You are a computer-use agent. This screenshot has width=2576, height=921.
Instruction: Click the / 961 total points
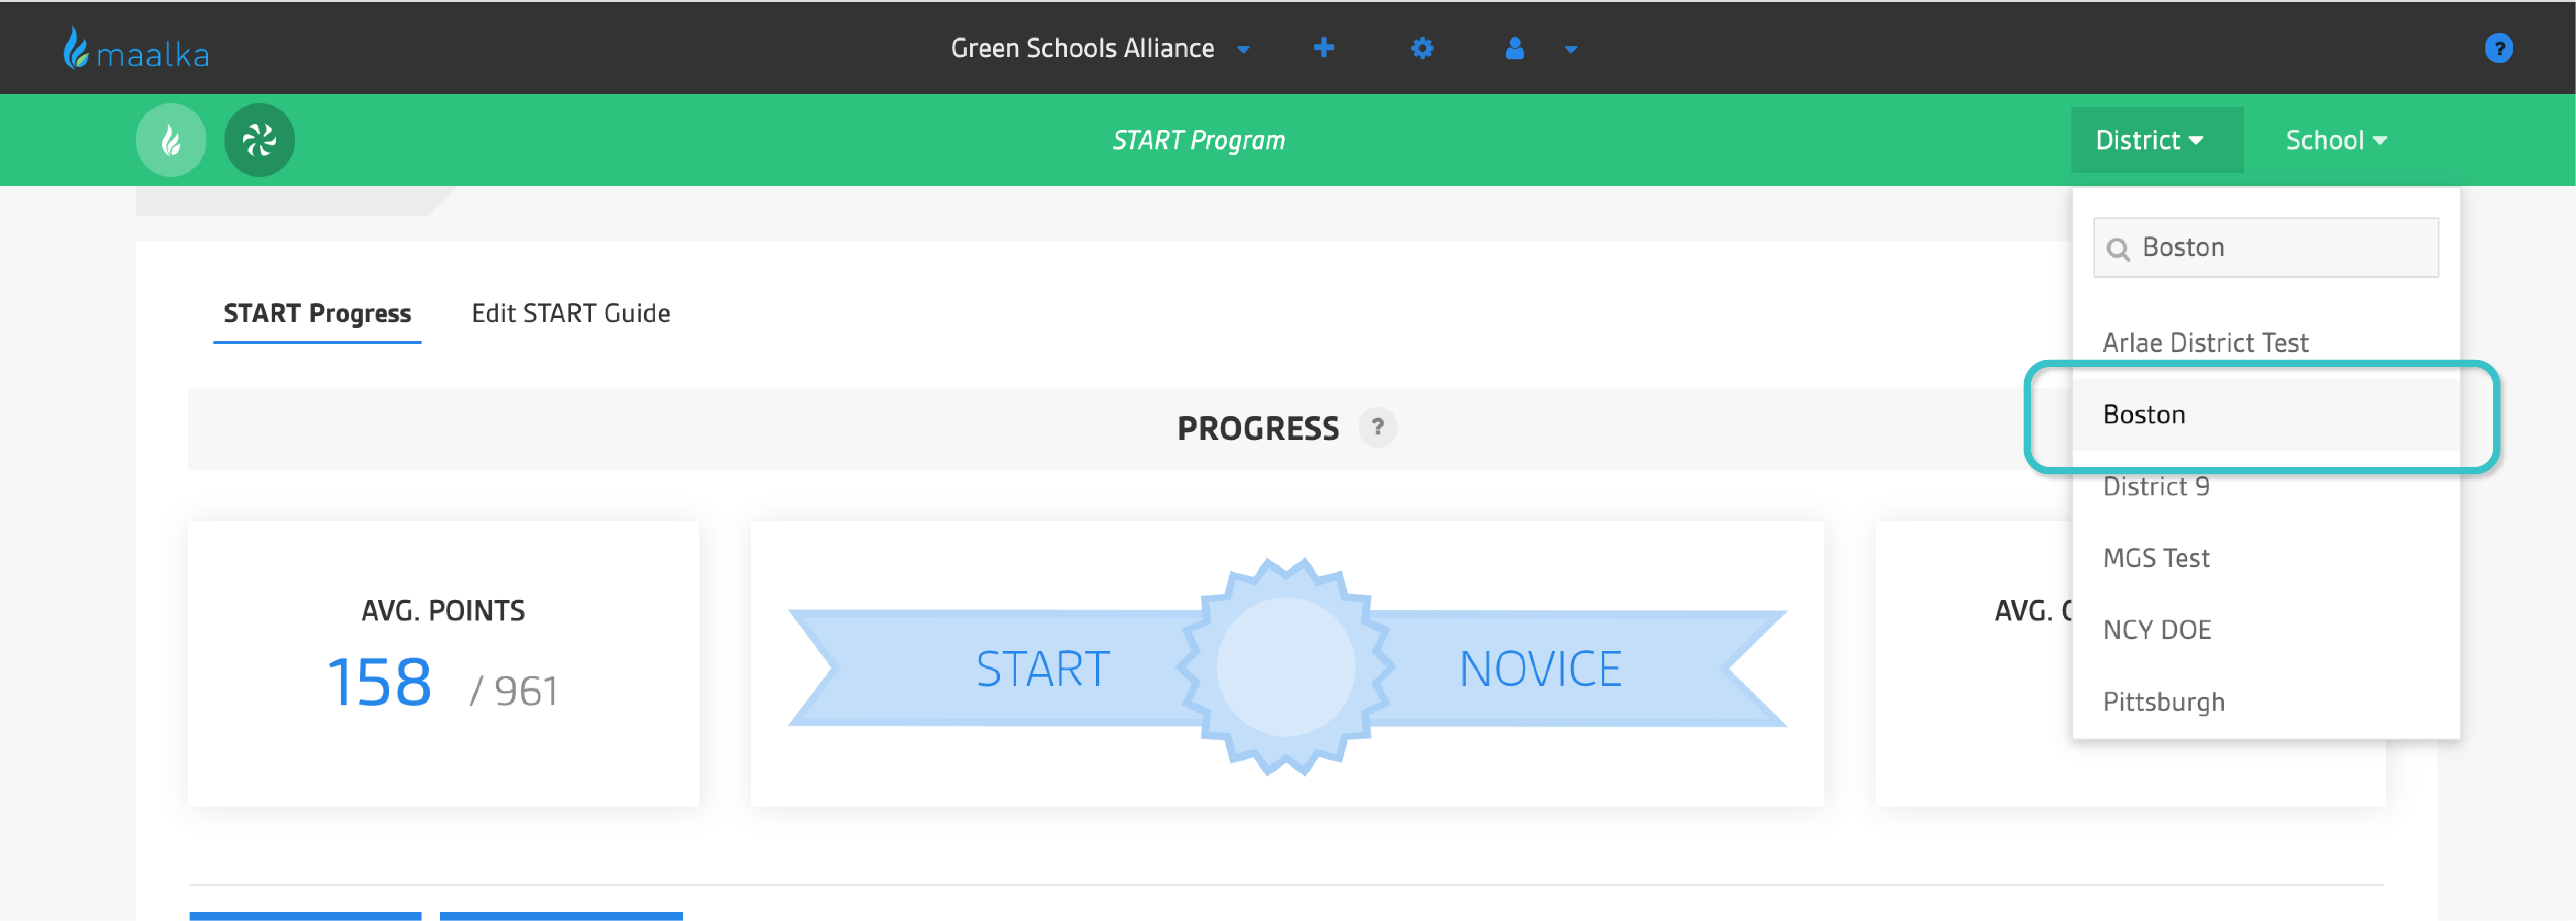click(x=513, y=691)
